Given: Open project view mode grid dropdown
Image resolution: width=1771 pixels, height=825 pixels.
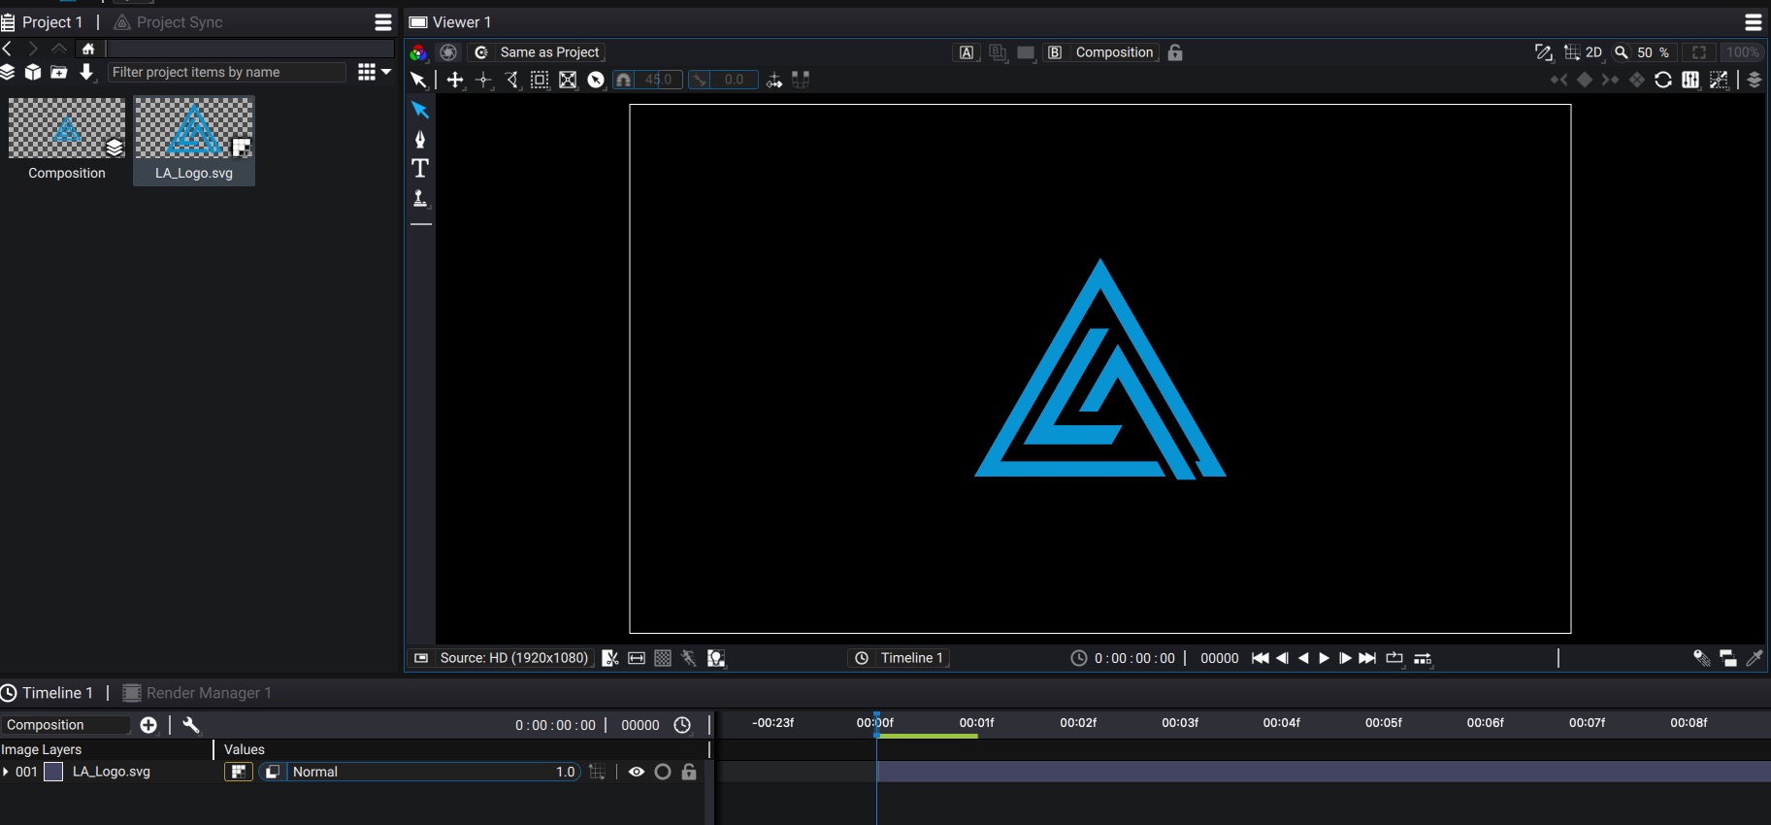Looking at the screenshot, I should [375, 72].
